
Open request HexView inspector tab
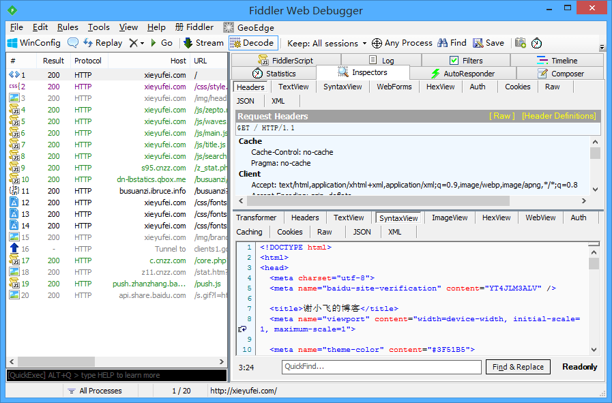440,87
